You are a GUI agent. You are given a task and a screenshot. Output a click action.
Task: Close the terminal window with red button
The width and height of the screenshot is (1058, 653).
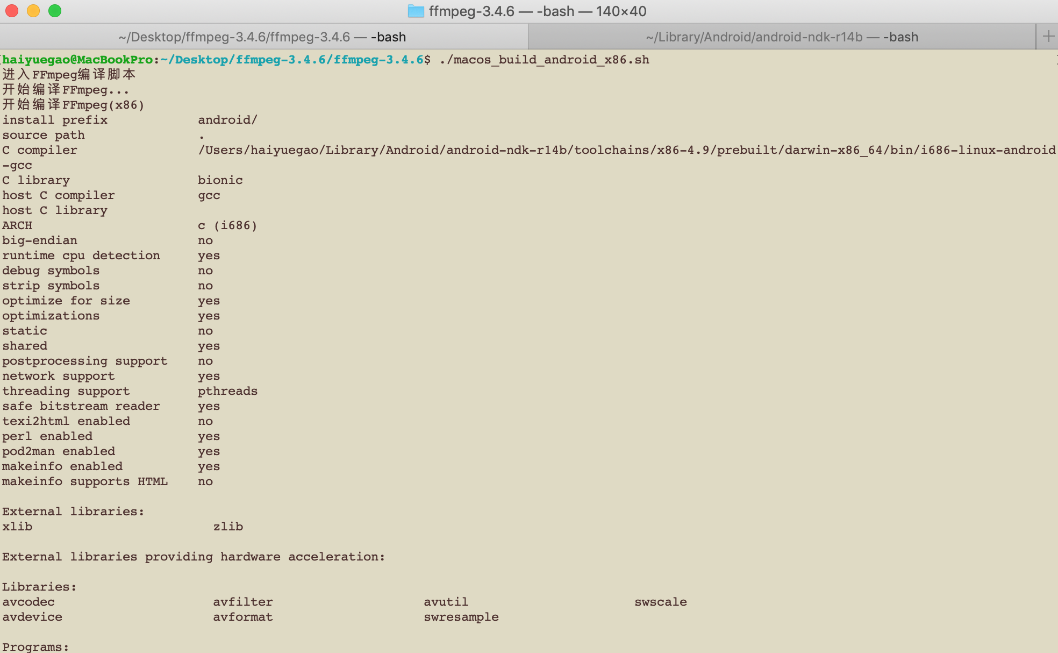point(12,11)
